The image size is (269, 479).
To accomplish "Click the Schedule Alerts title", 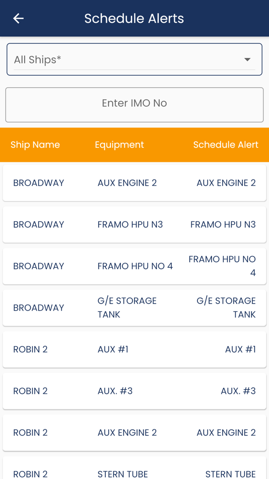I will click(134, 18).
